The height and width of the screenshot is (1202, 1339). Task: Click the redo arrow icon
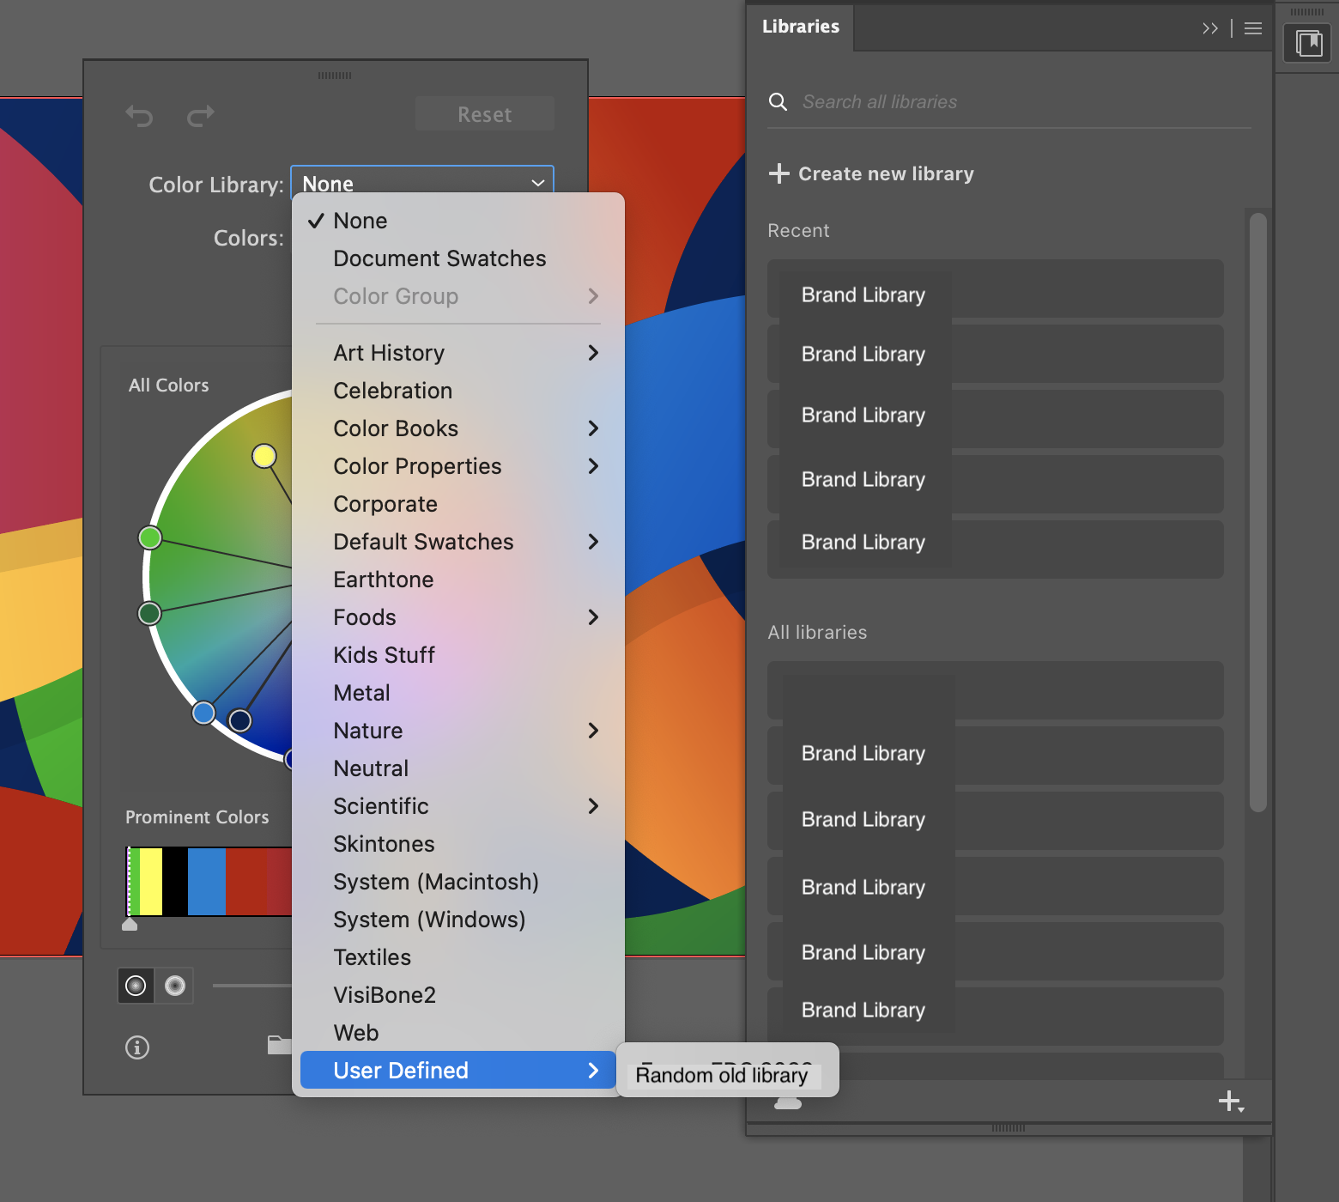pyautogui.click(x=200, y=116)
